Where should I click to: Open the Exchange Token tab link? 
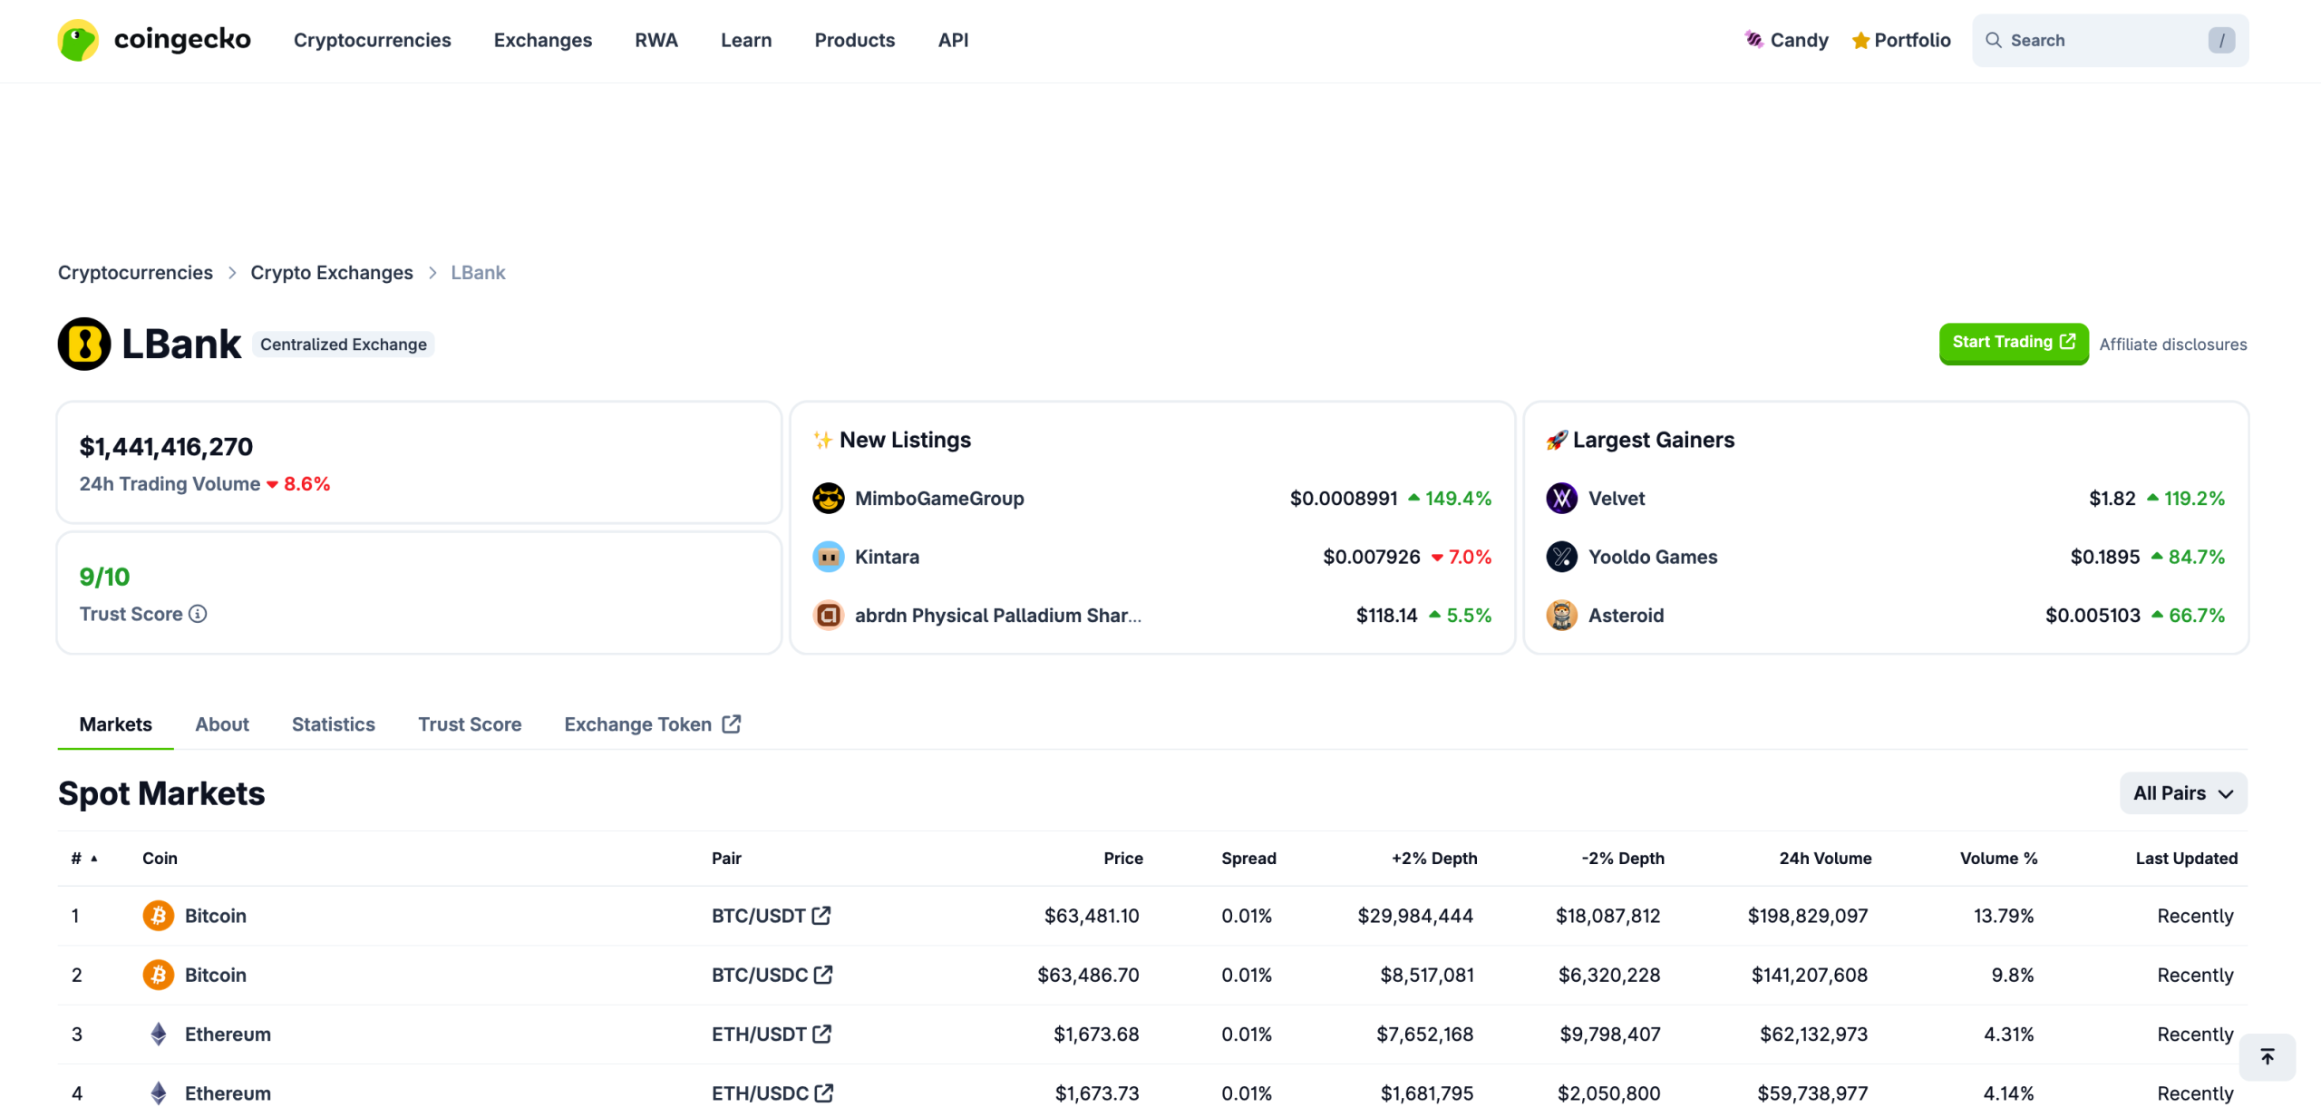(653, 724)
